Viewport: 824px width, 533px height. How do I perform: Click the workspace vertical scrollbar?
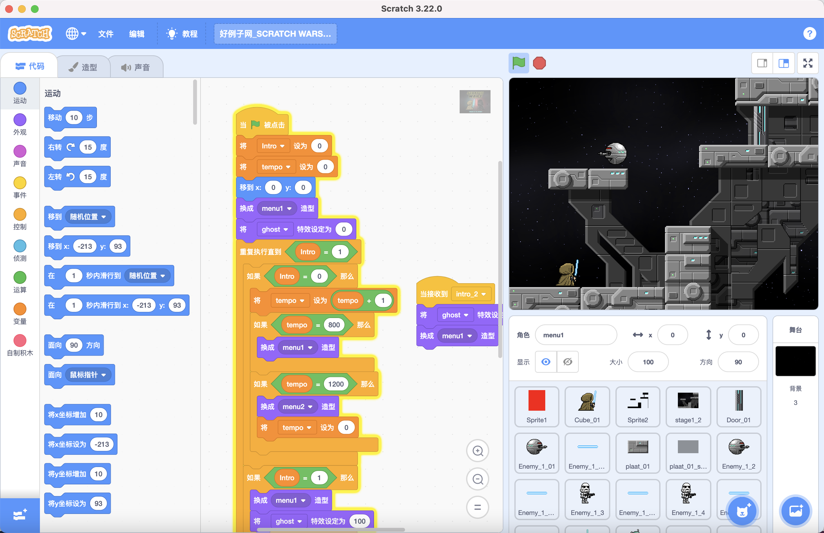point(500,259)
